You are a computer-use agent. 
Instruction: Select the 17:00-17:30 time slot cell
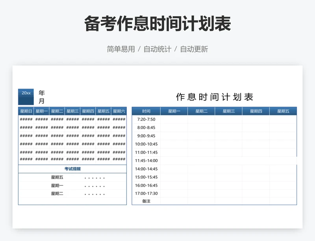click(x=146, y=193)
